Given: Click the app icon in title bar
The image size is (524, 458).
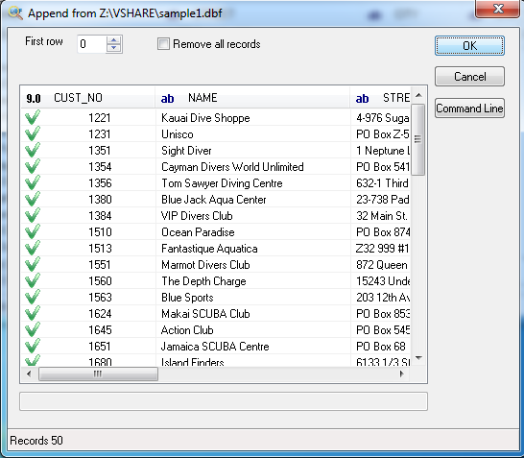Looking at the screenshot, I should click(15, 13).
